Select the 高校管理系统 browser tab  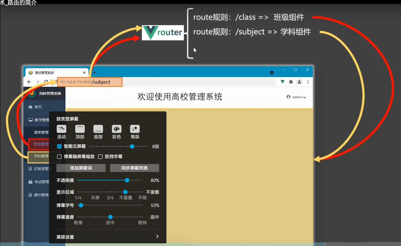point(57,73)
